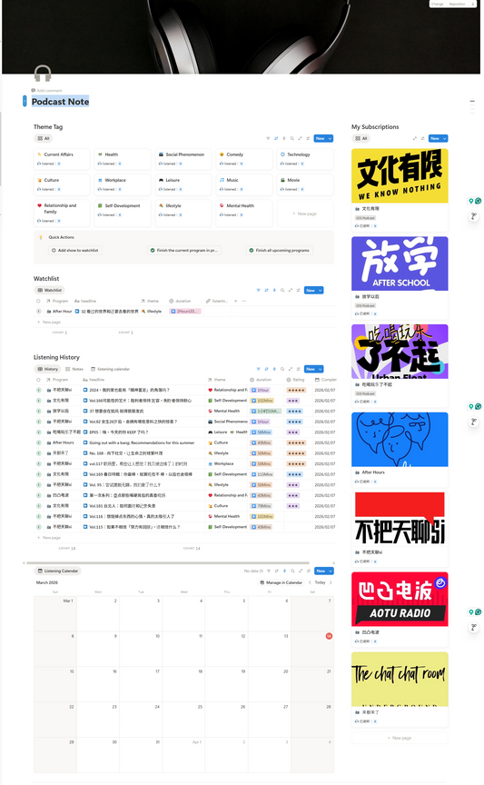This screenshot has width=484, height=785.
Task: Open the 'Social Phenomenon' theme card
Action: click(183, 159)
